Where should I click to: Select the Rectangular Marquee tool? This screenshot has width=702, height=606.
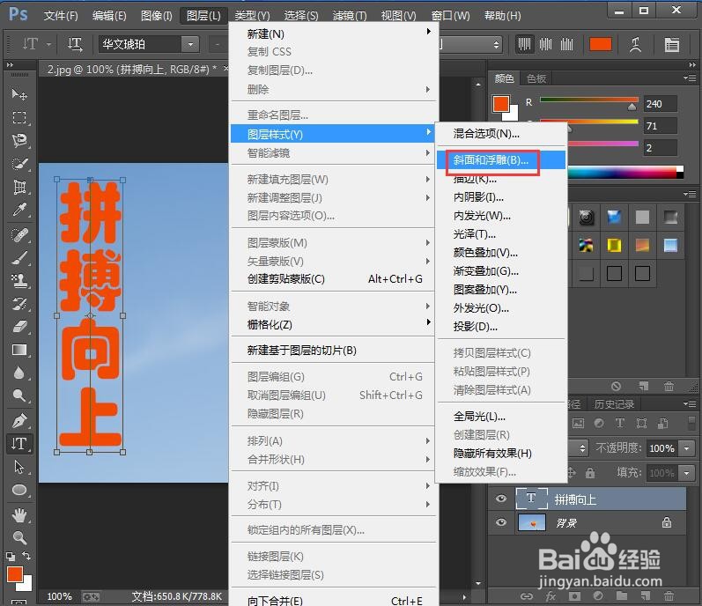18,117
